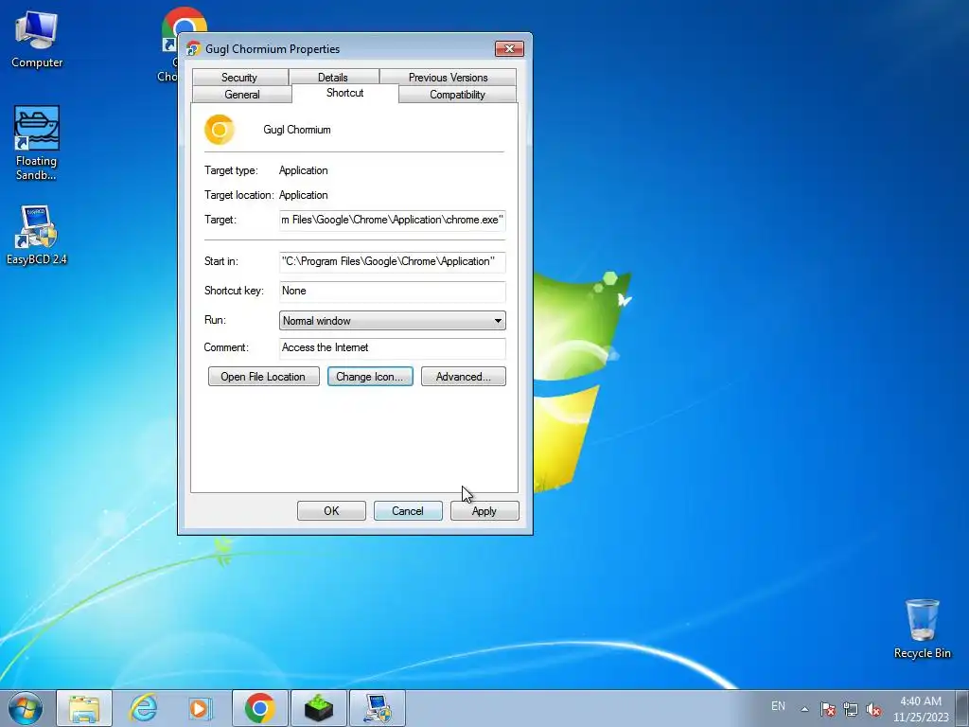Viewport: 969px width, 727px height.
Task: Click the yellow Gugl Chormium icon in dialog
Action: [220, 130]
